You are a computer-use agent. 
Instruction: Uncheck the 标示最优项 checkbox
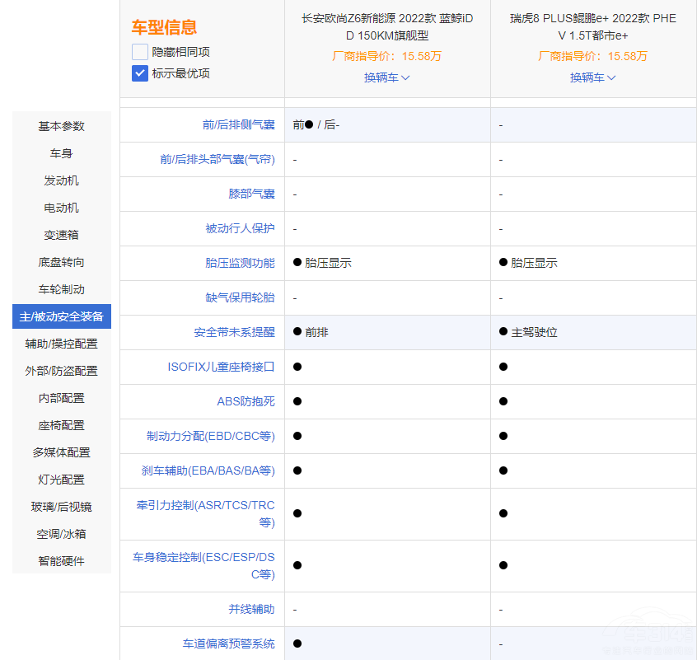pos(139,73)
